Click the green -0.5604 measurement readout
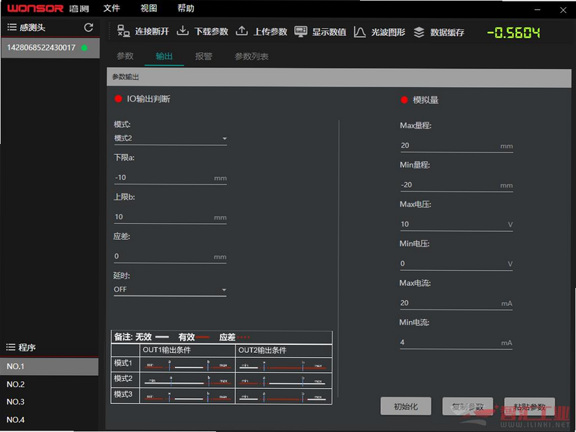This screenshot has height=432, width=576. click(513, 33)
